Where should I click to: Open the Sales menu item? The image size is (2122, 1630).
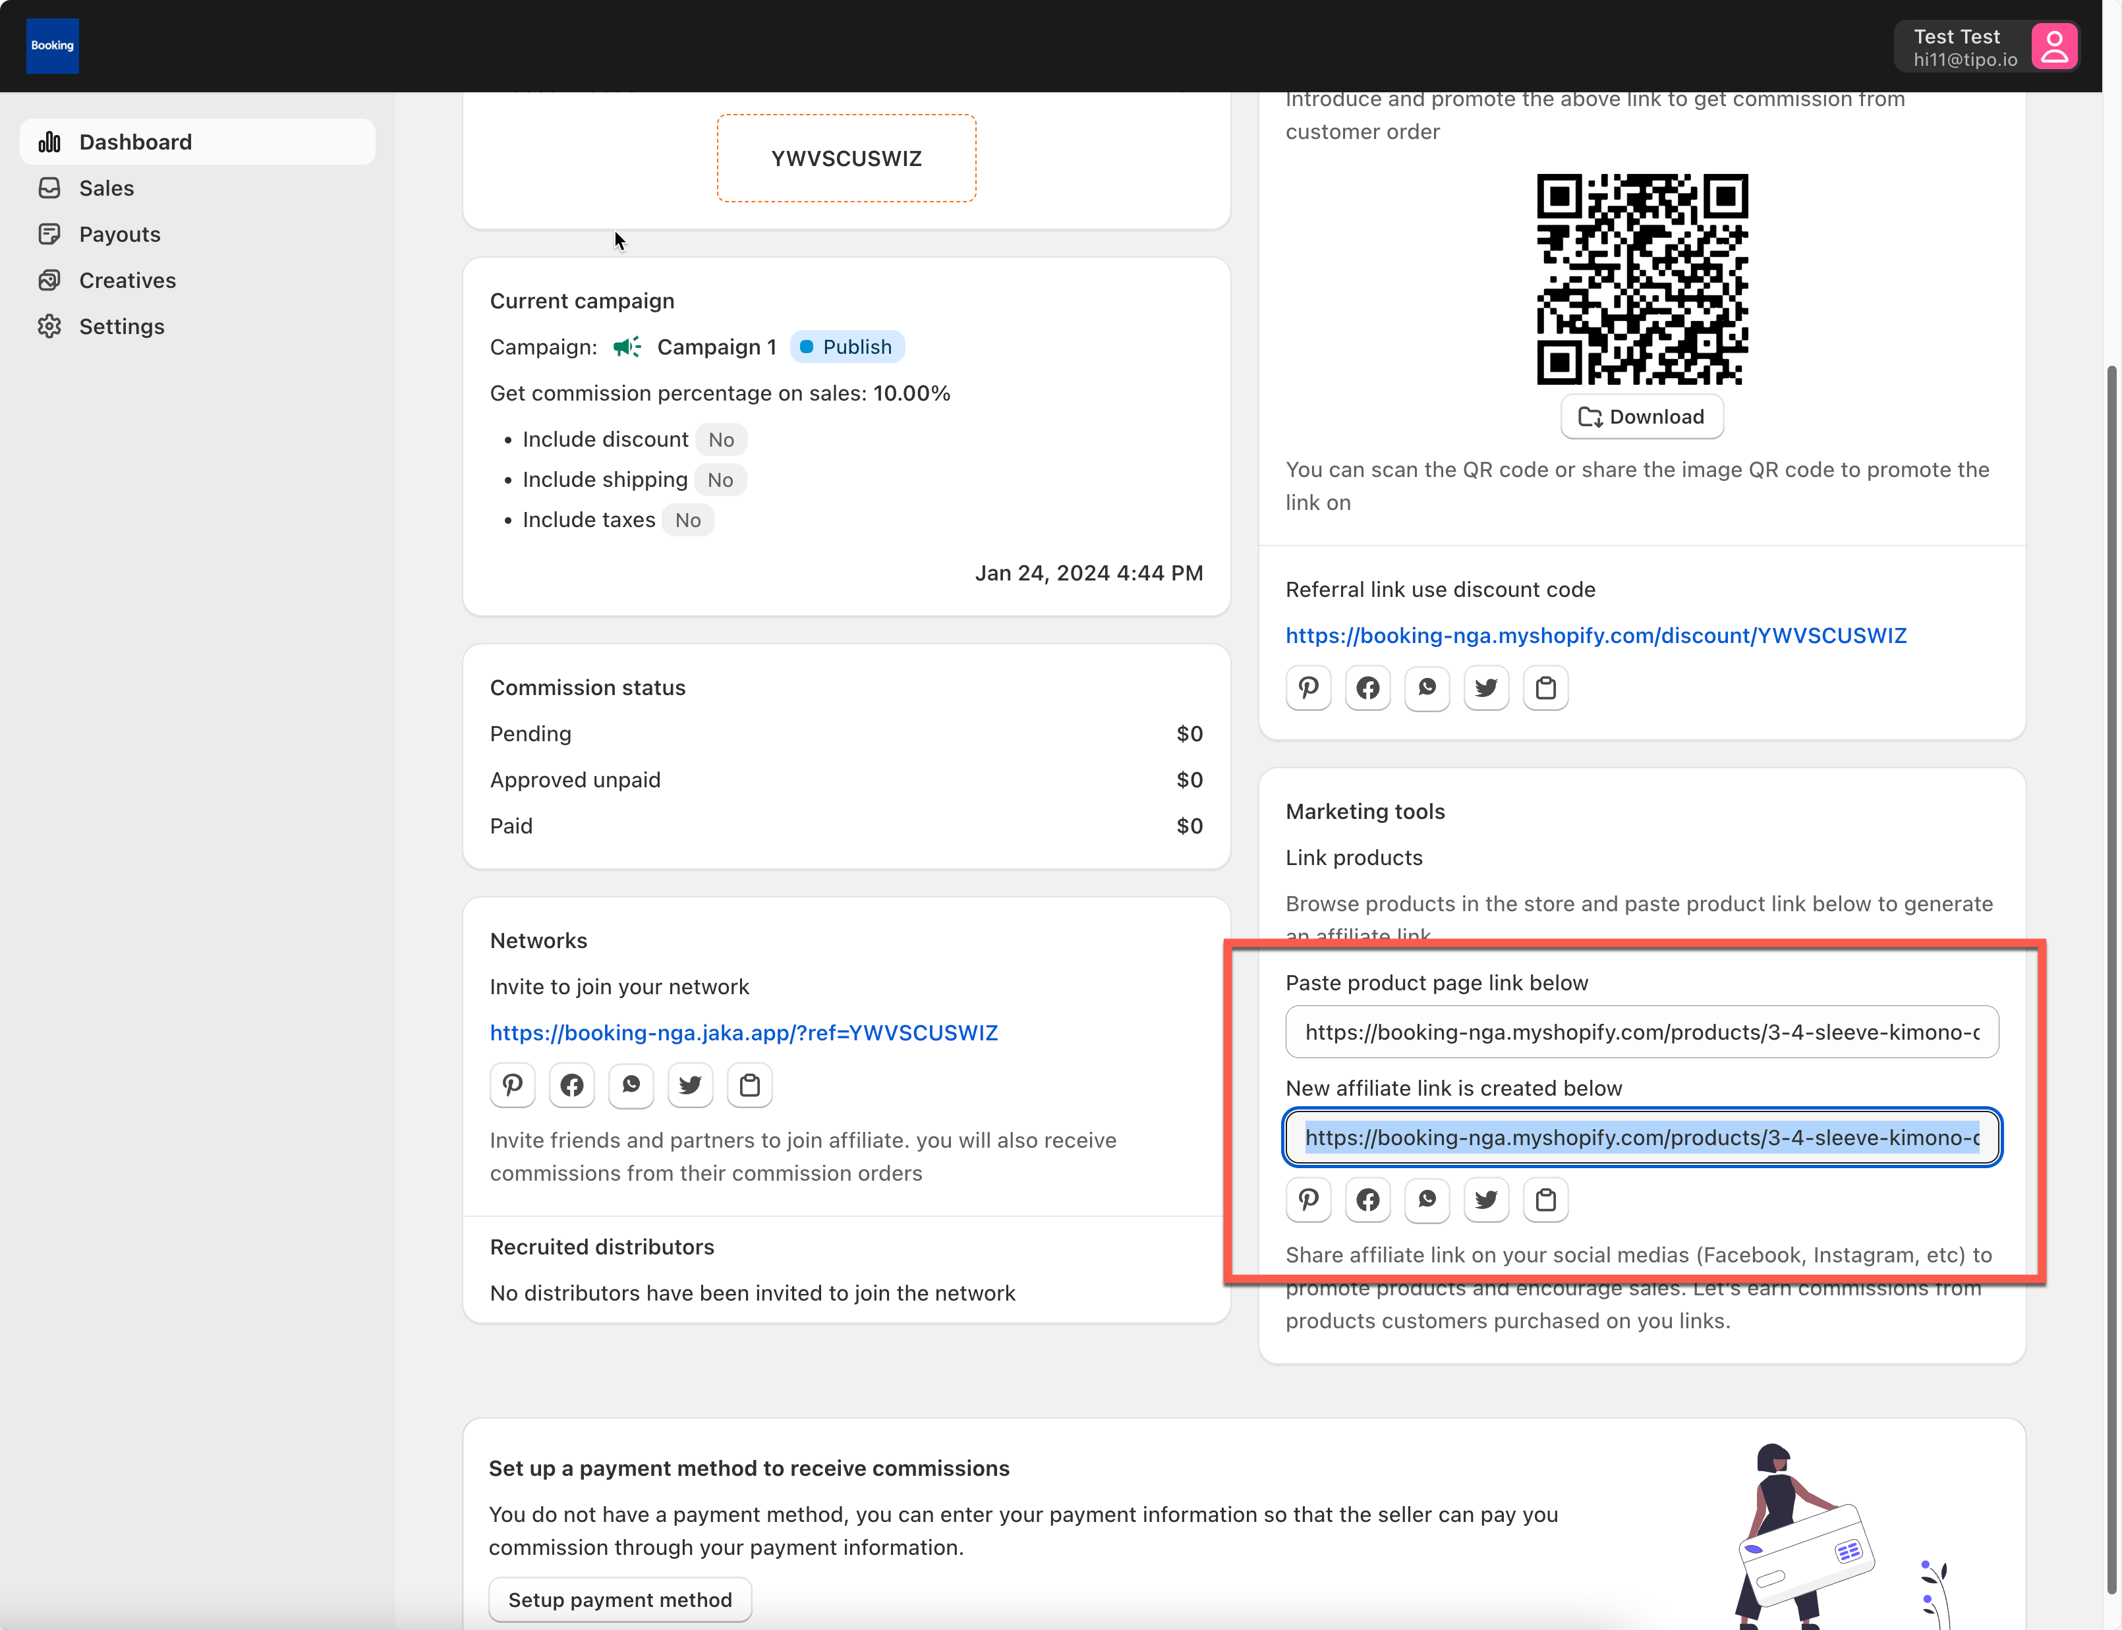pos(105,188)
